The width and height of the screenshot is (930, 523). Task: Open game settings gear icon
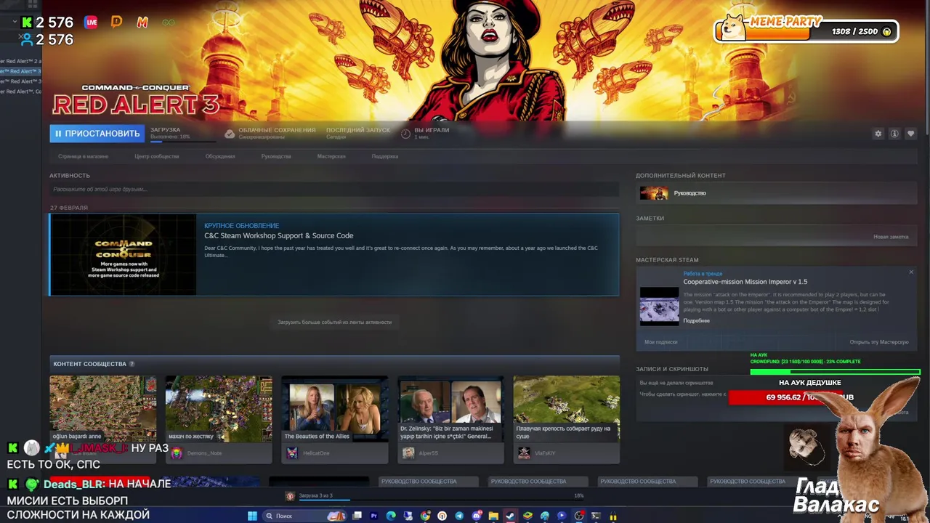point(878,134)
